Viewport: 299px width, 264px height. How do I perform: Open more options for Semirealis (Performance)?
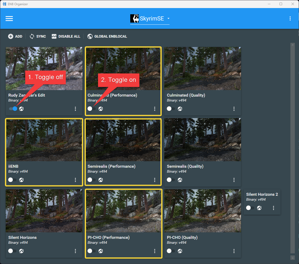click(x=155, y=180)
